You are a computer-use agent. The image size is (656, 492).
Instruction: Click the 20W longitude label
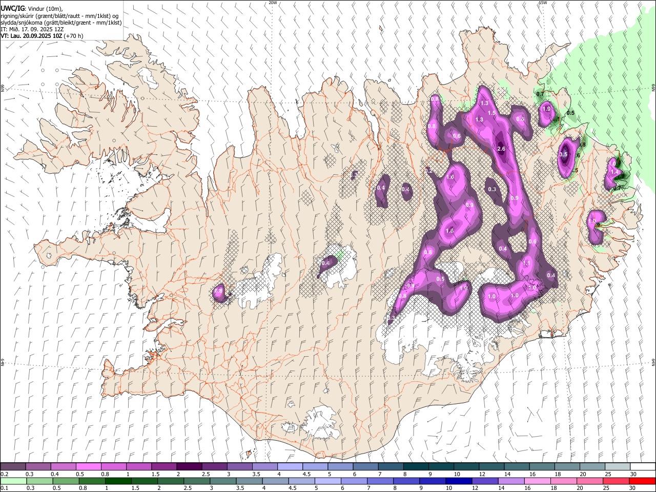click(273, 3)
